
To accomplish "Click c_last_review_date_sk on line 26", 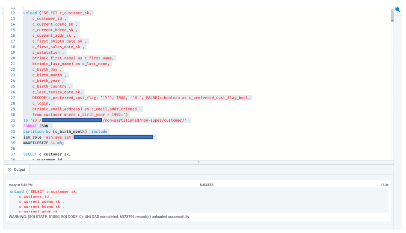I will click(x=56, y=92).
